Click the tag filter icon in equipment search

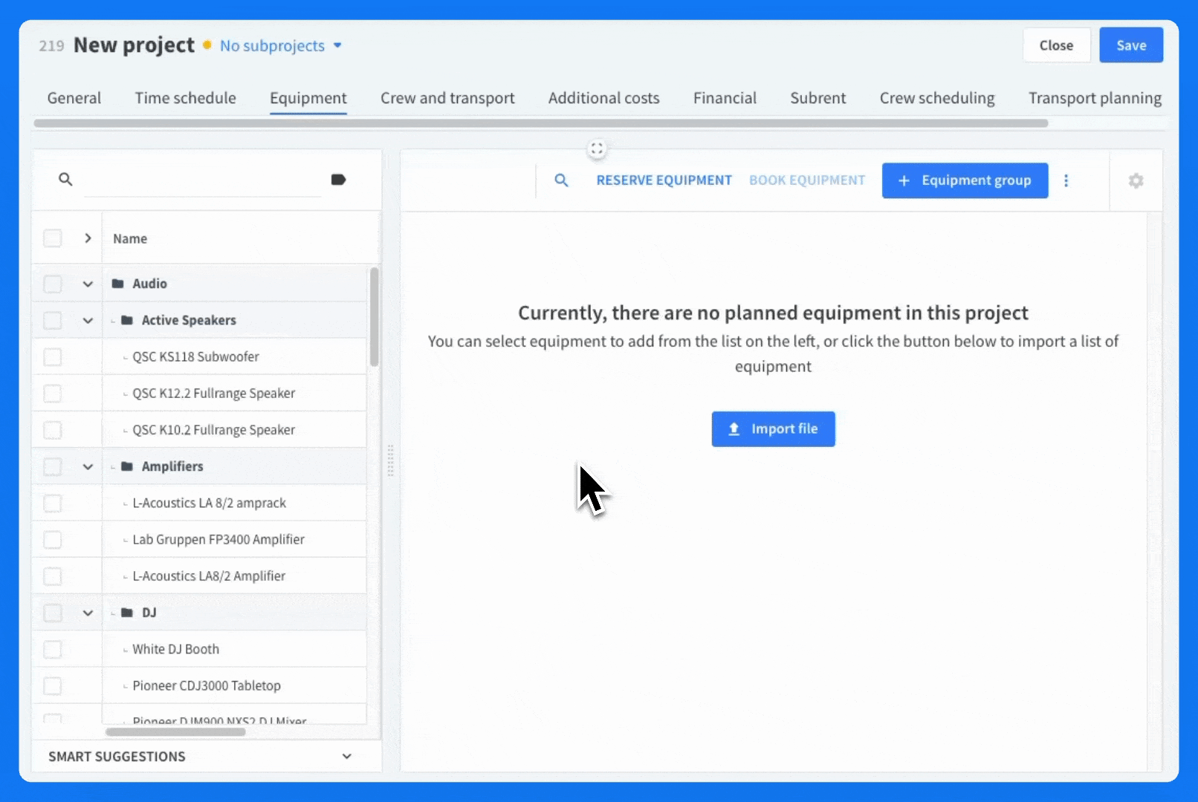338,180
